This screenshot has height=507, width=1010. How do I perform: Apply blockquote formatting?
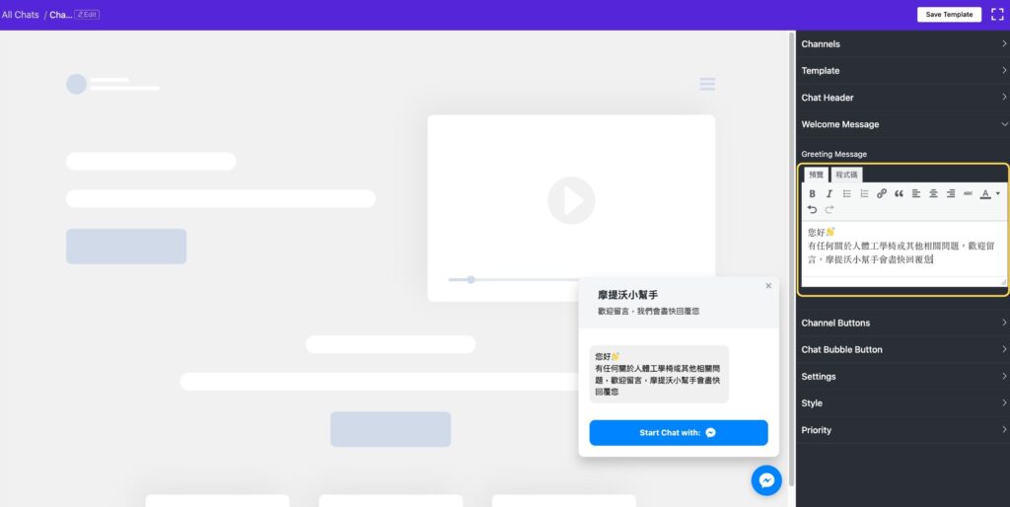pos(899,194)
